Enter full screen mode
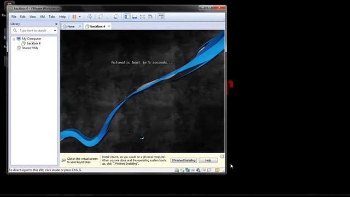Screen dimensions: 350x197 [x=142, y=17]
